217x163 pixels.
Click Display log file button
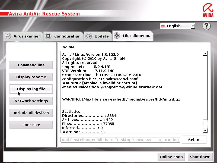click(x=31, y=89)
